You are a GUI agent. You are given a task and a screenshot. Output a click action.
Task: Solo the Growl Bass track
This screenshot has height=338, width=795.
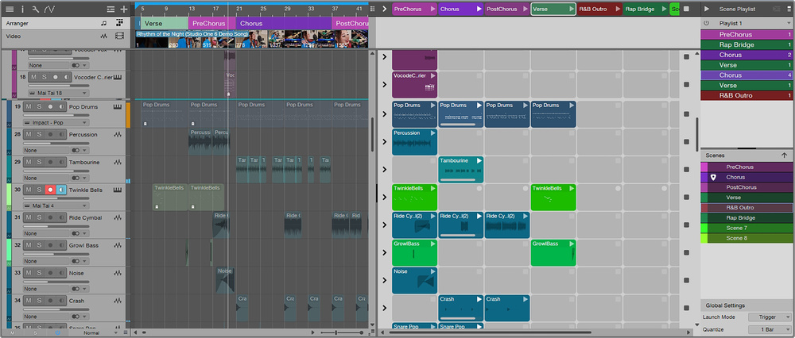click(39, 245)
